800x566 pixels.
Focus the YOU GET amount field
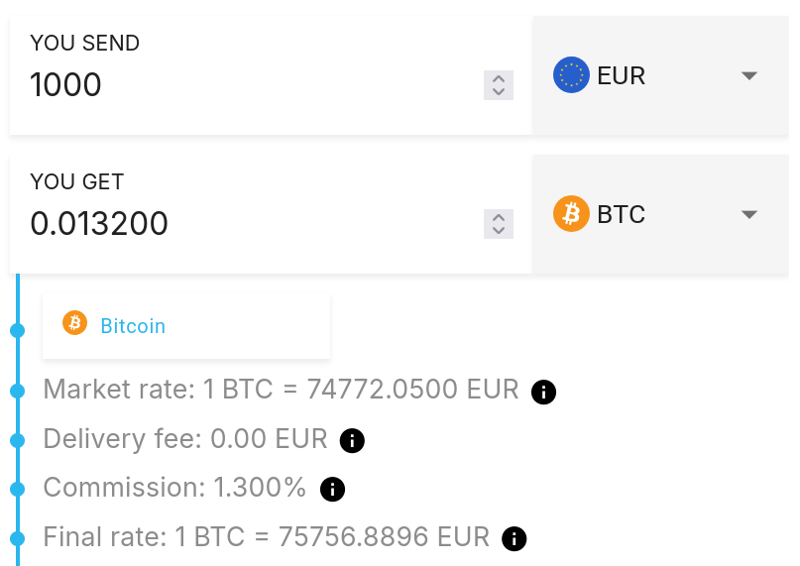(248, 224)
